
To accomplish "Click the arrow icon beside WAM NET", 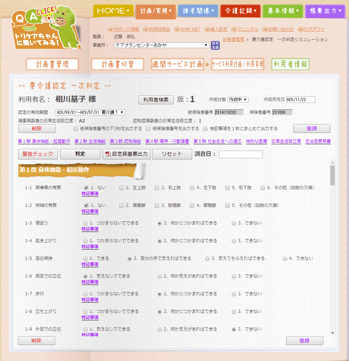I will (x=177, y=29).
